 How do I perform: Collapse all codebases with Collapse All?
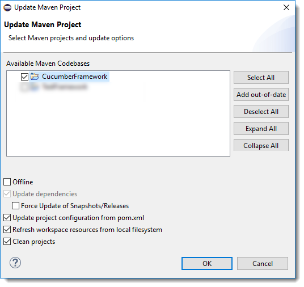point(261,145)
